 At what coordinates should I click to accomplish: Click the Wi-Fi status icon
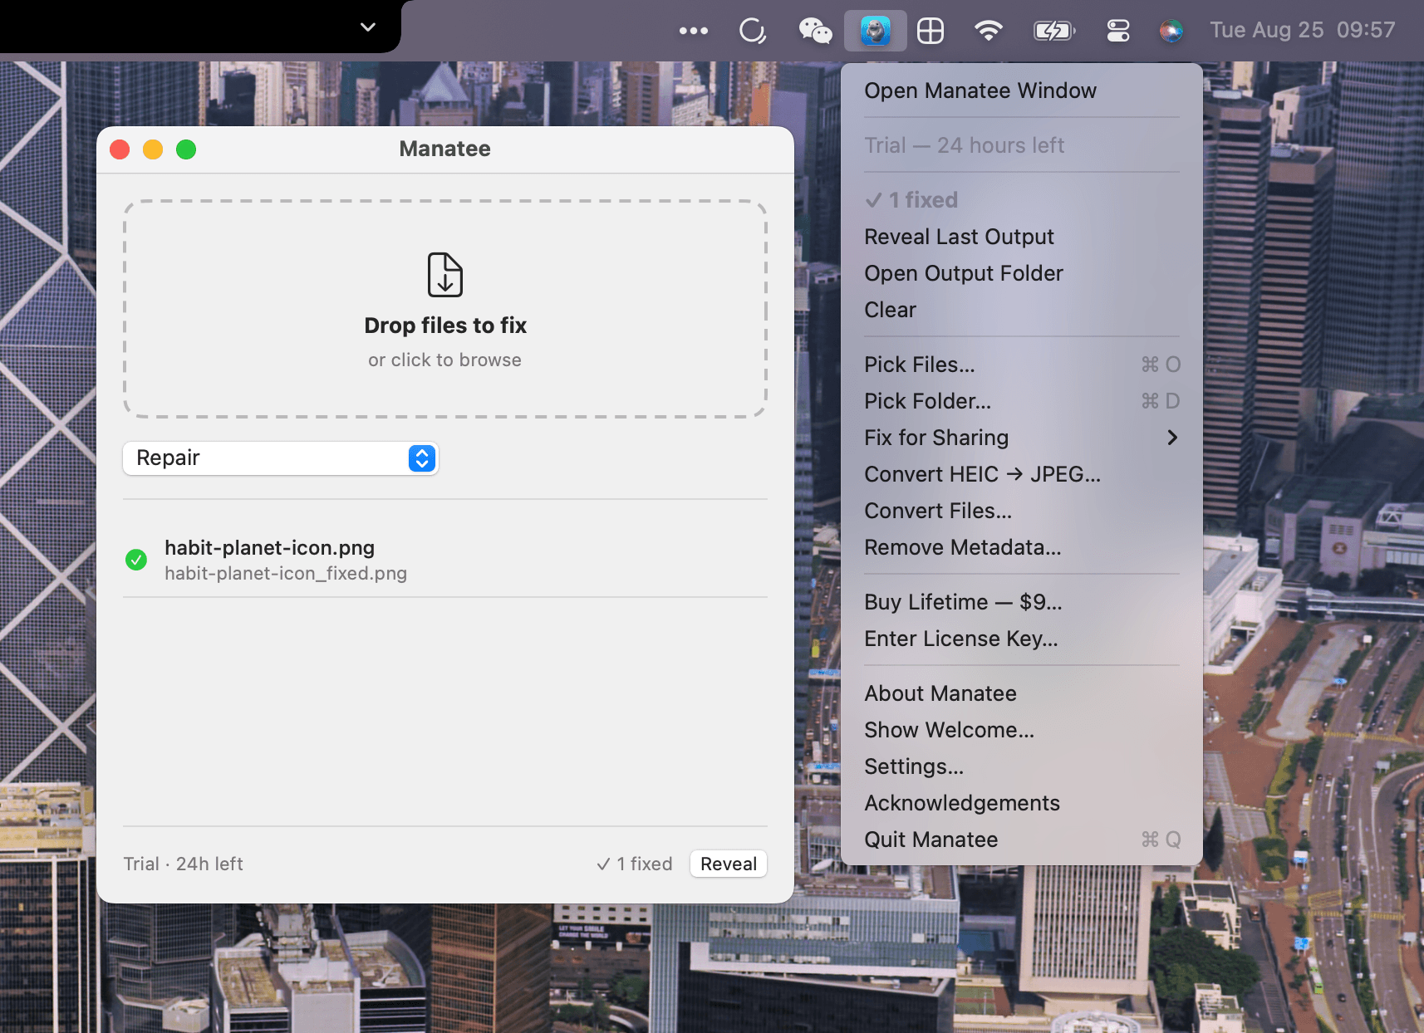(988, 31)
